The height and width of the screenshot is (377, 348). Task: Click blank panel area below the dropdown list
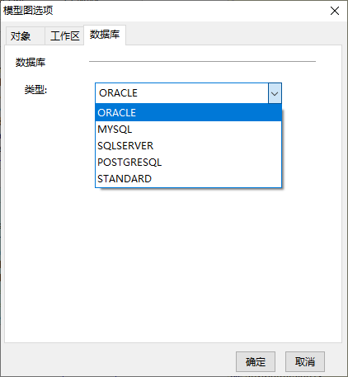pos(173,264)
